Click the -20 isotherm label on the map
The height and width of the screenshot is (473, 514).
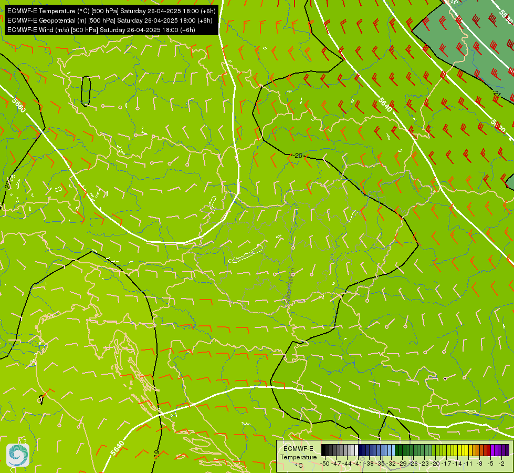coord(298,156)
